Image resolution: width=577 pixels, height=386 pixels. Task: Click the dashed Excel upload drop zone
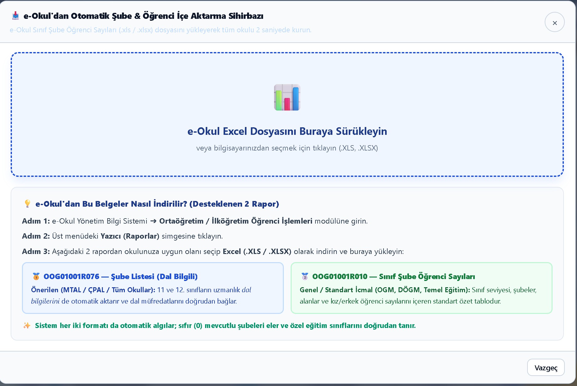pos(287,114)
